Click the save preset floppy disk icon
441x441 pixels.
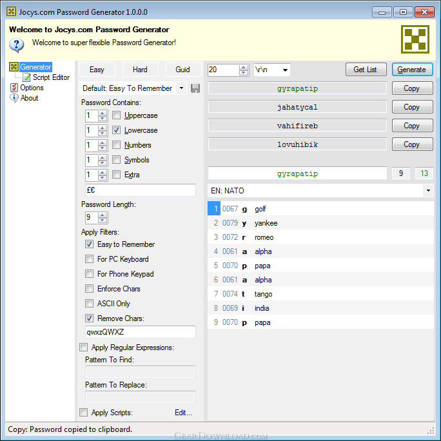pyautogui.click(x=195, y=88)
